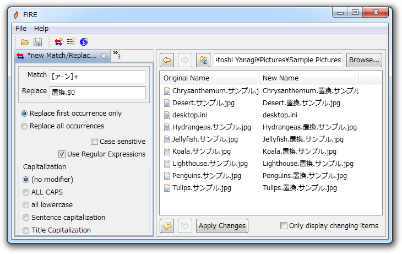The height and width of the screenshot is (254, 402).
Task: Click the Match input field
Action: (x=97, y=77)
